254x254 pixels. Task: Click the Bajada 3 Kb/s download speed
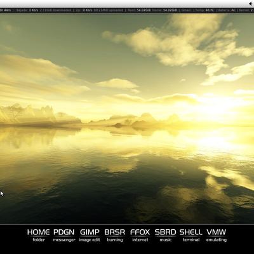point(27,10)
